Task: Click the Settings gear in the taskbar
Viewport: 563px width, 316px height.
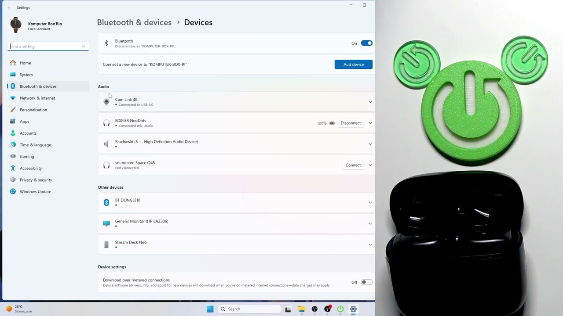Action: 353,309
